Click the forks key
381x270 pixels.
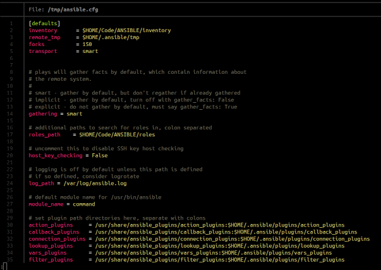tap(37, 44)
